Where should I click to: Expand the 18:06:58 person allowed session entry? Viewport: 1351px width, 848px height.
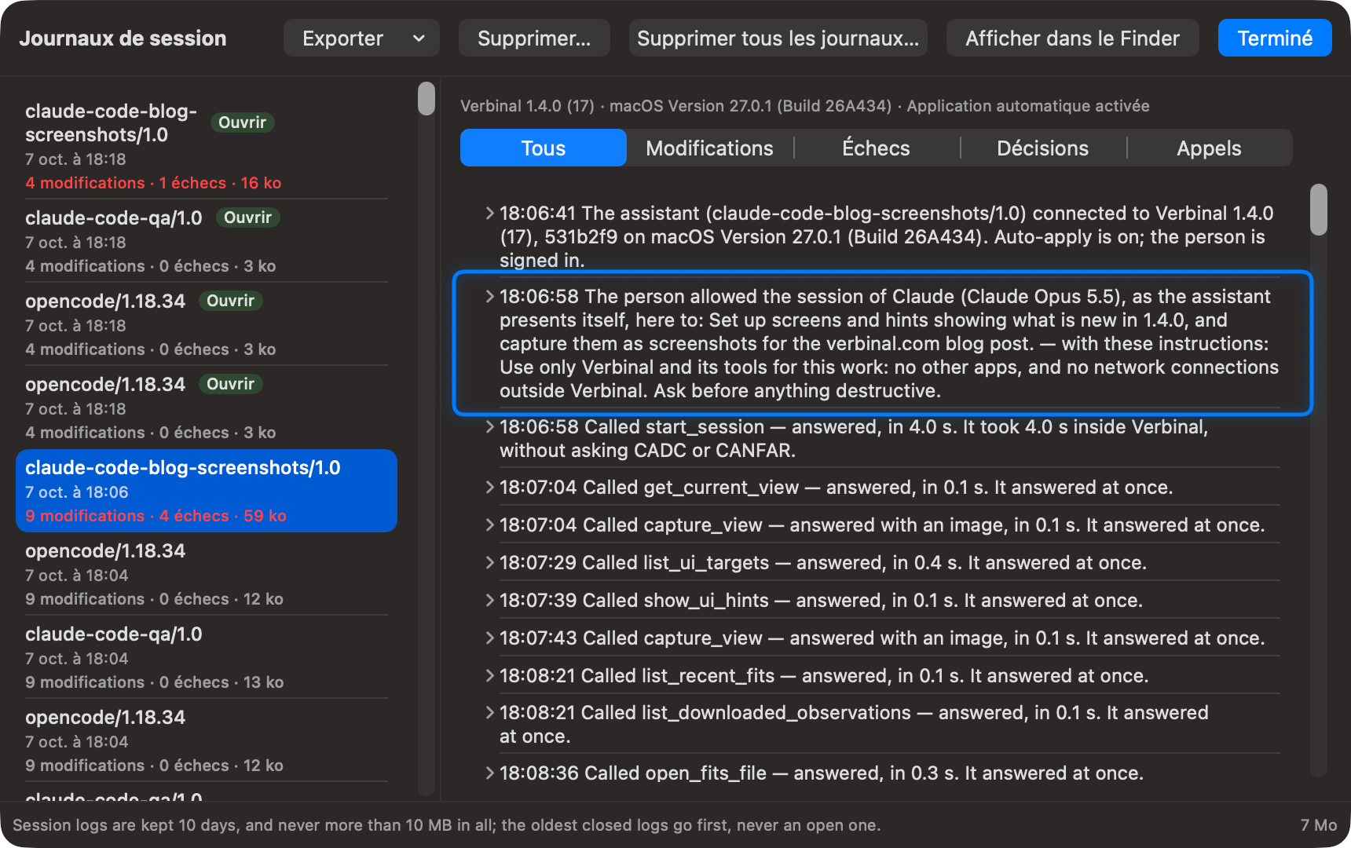pyautogui.click(x=489, y=296)
